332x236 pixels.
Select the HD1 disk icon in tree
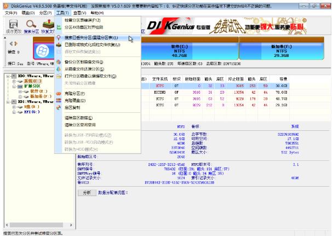point(14,102)
